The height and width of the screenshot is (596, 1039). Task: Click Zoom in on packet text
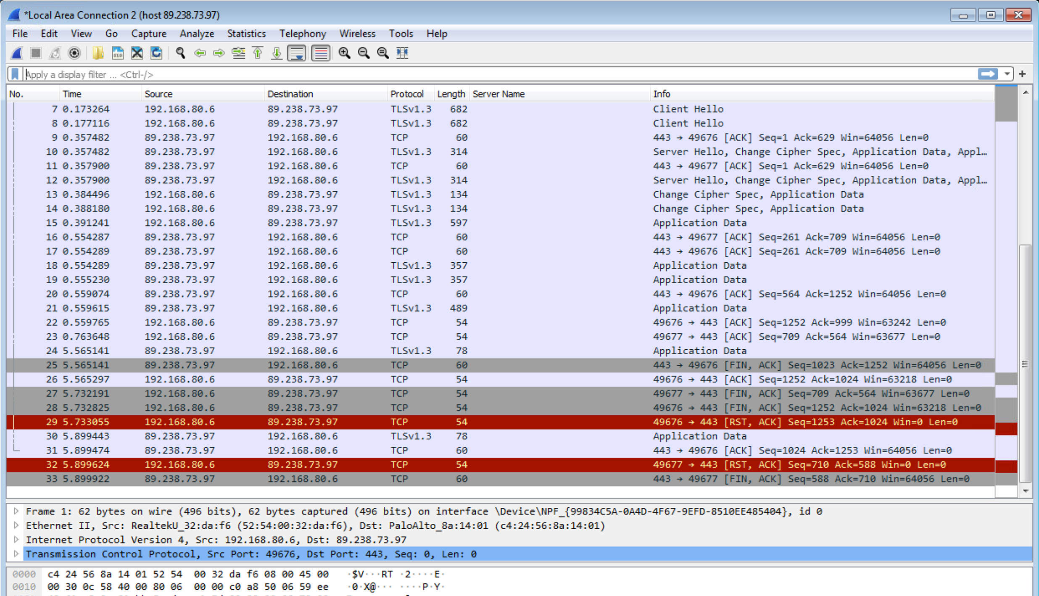(x=344, y=53)
